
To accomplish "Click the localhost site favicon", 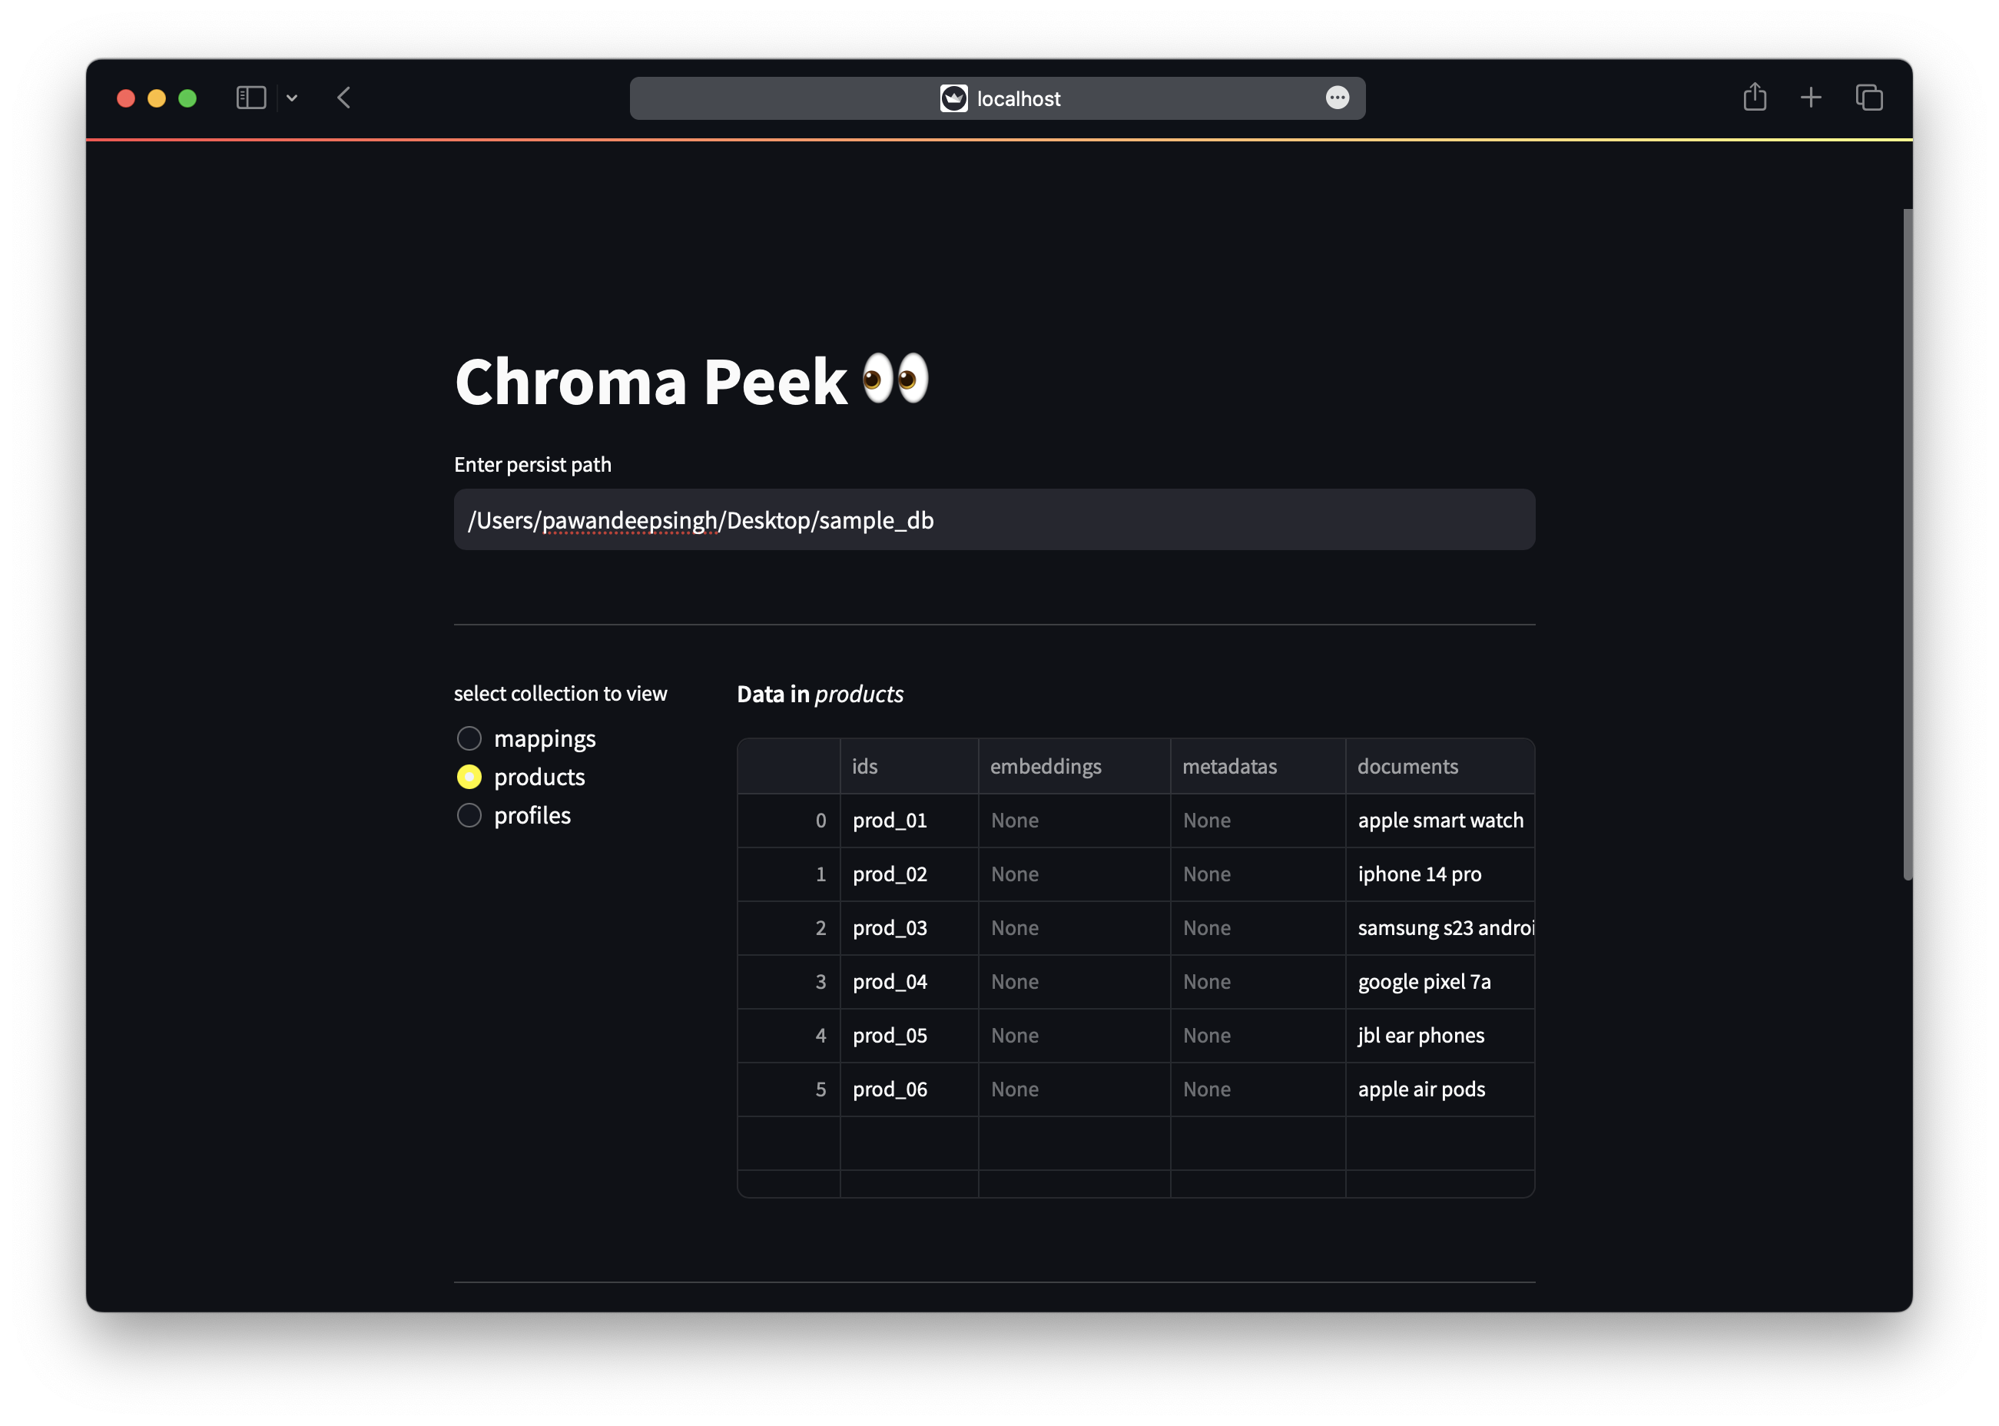I will click(x=953, y=98).
